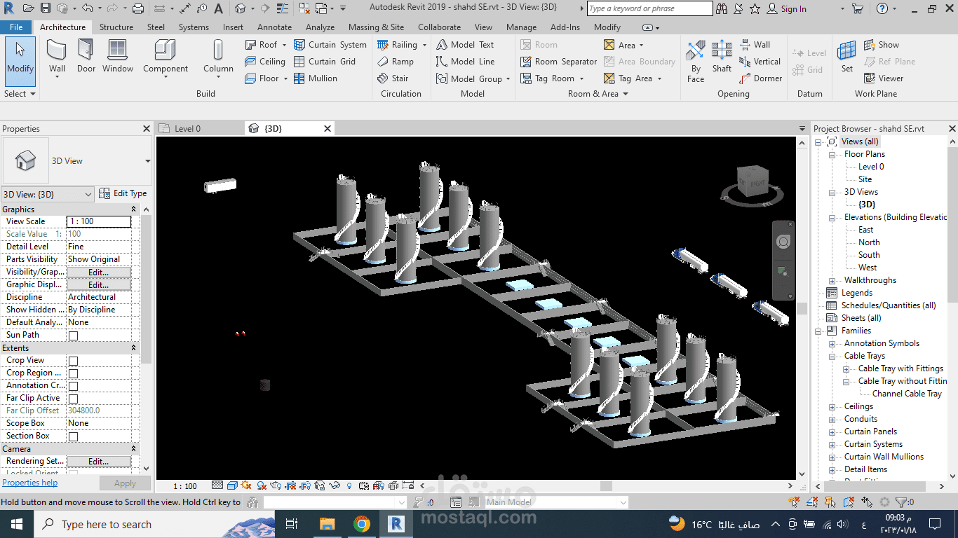
Task: Expand the Walkthroughs node in Project Browser
Action: [x=832, y=280]
